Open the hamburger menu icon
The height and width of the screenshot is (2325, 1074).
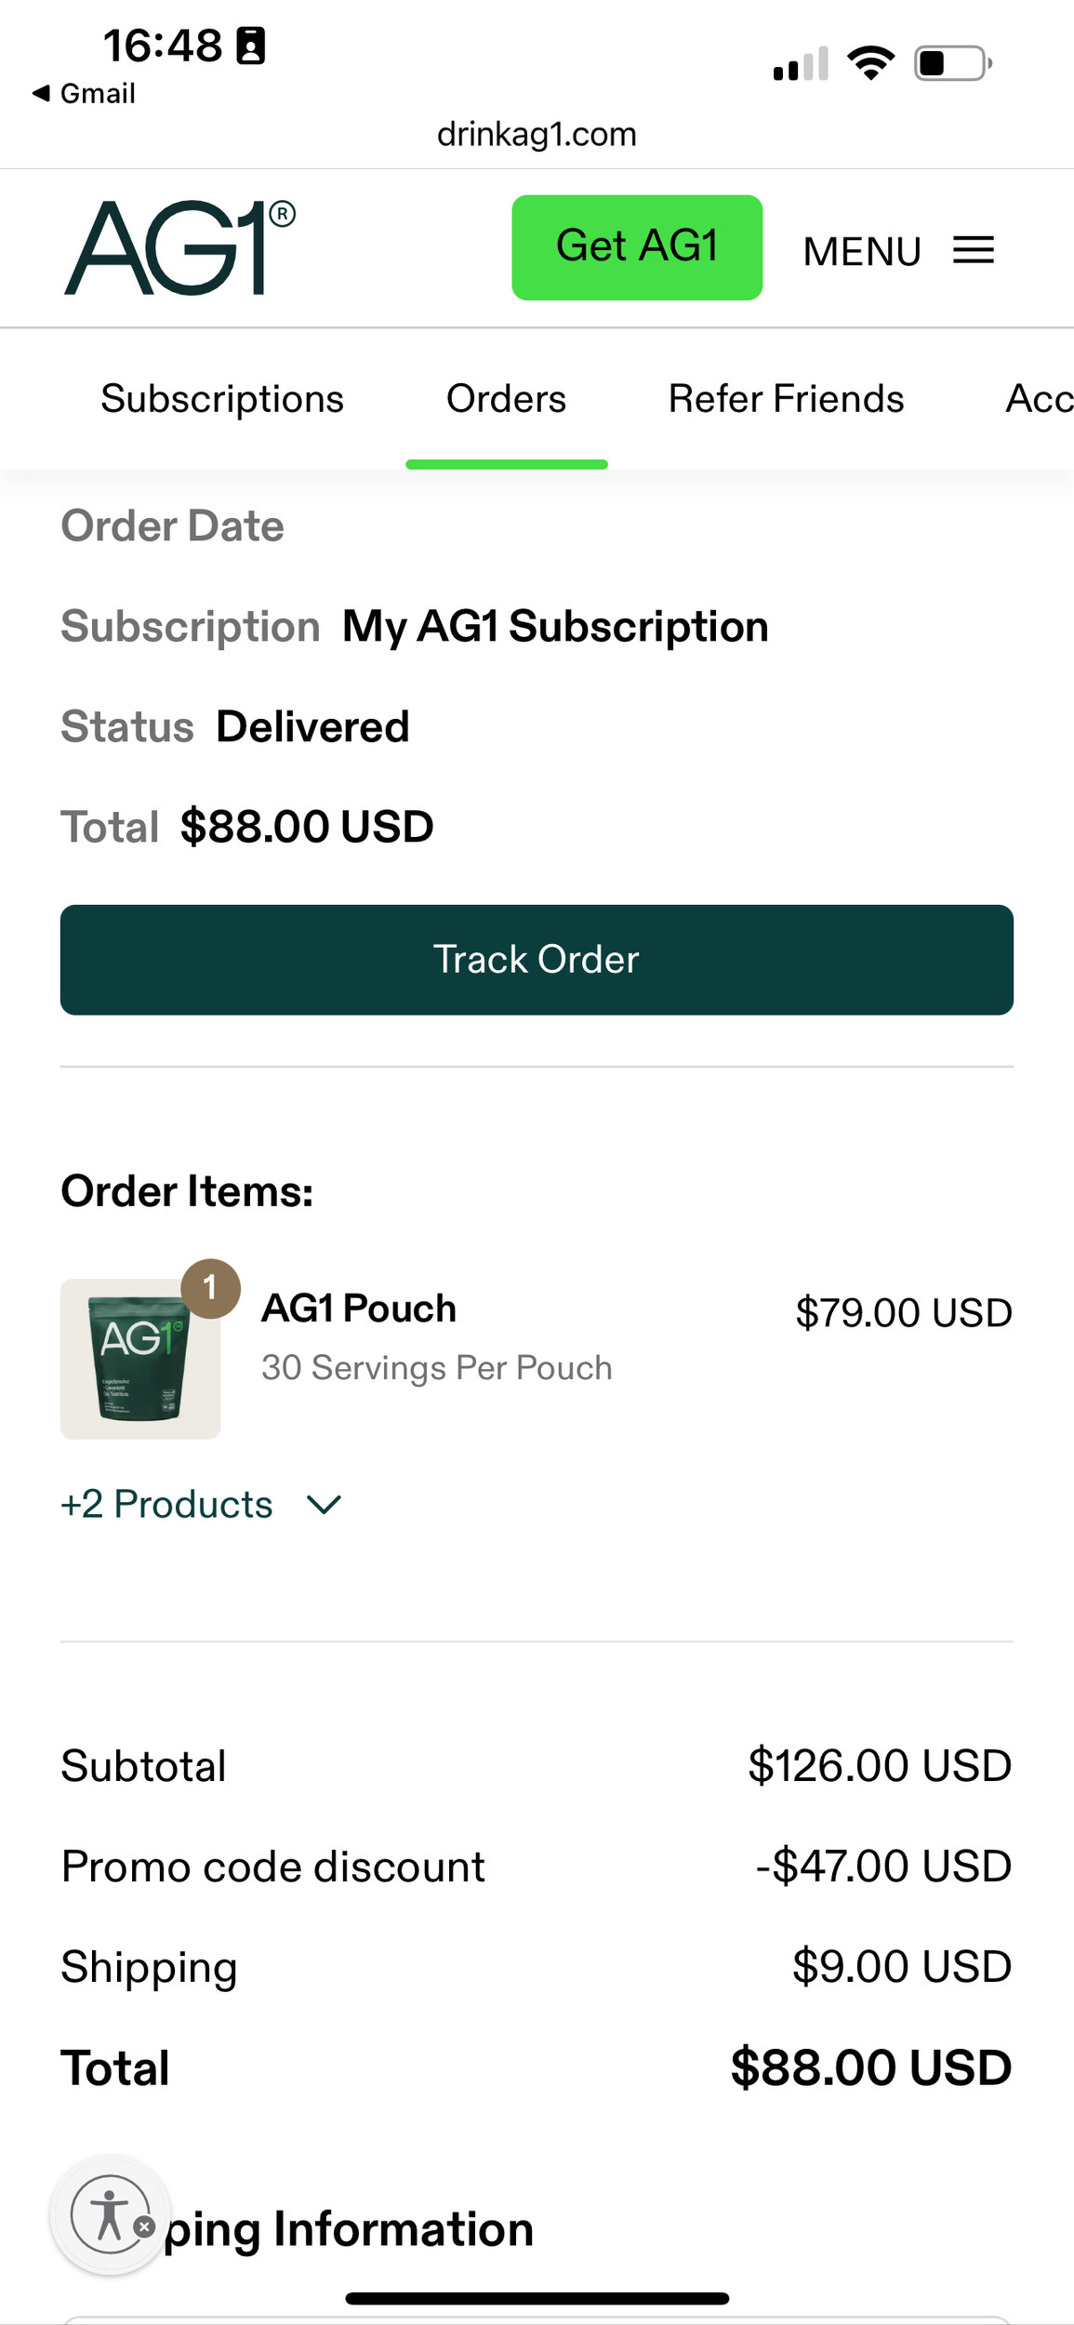point(974,250)
